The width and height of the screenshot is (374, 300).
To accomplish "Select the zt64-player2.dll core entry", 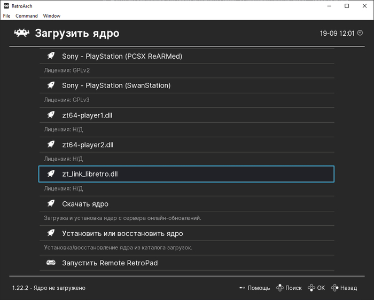I will click(187, 145).
